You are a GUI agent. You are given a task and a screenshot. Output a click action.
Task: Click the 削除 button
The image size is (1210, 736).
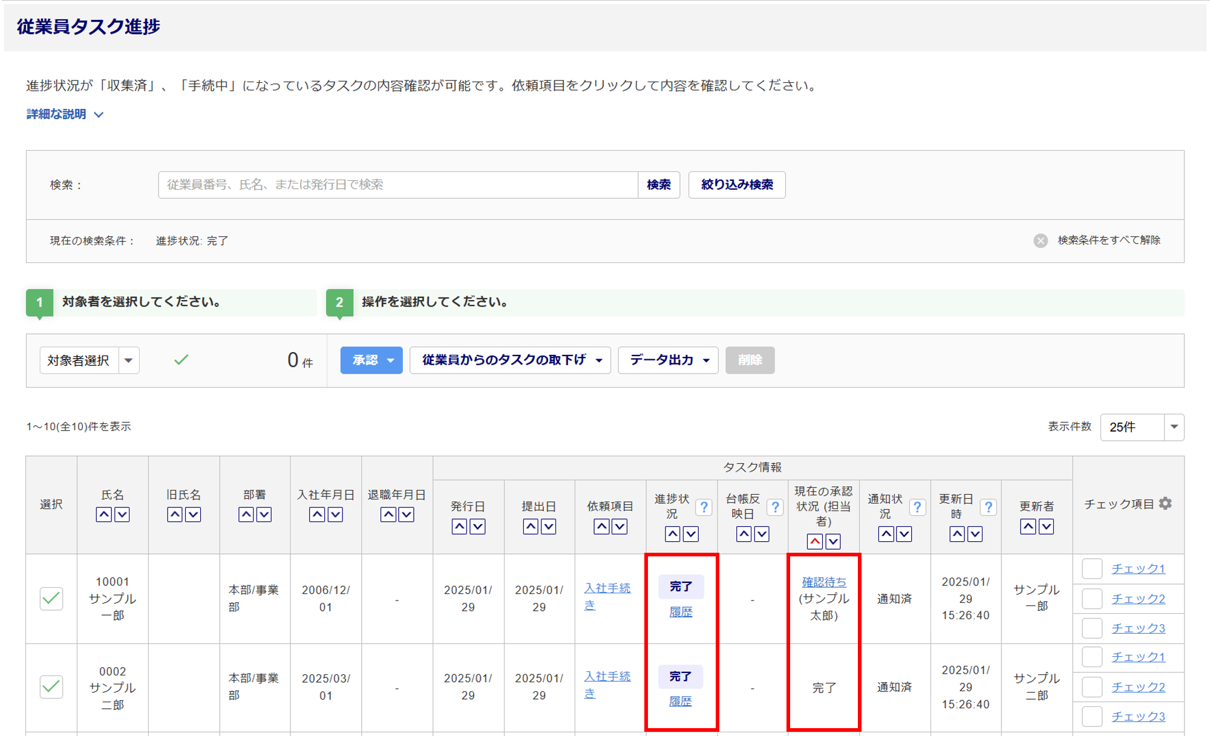(x=750, y=360)
